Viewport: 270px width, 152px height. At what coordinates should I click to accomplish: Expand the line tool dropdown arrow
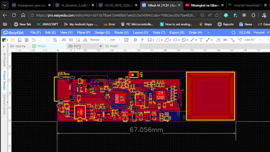(196, 40)
